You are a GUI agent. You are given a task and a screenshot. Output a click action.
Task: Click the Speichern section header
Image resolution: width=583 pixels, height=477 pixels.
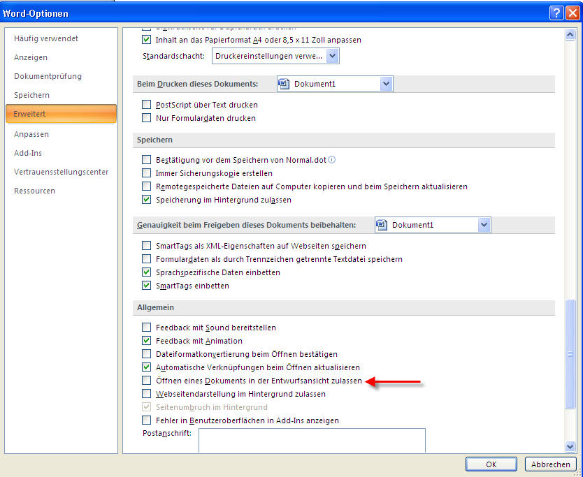(343, 140)
